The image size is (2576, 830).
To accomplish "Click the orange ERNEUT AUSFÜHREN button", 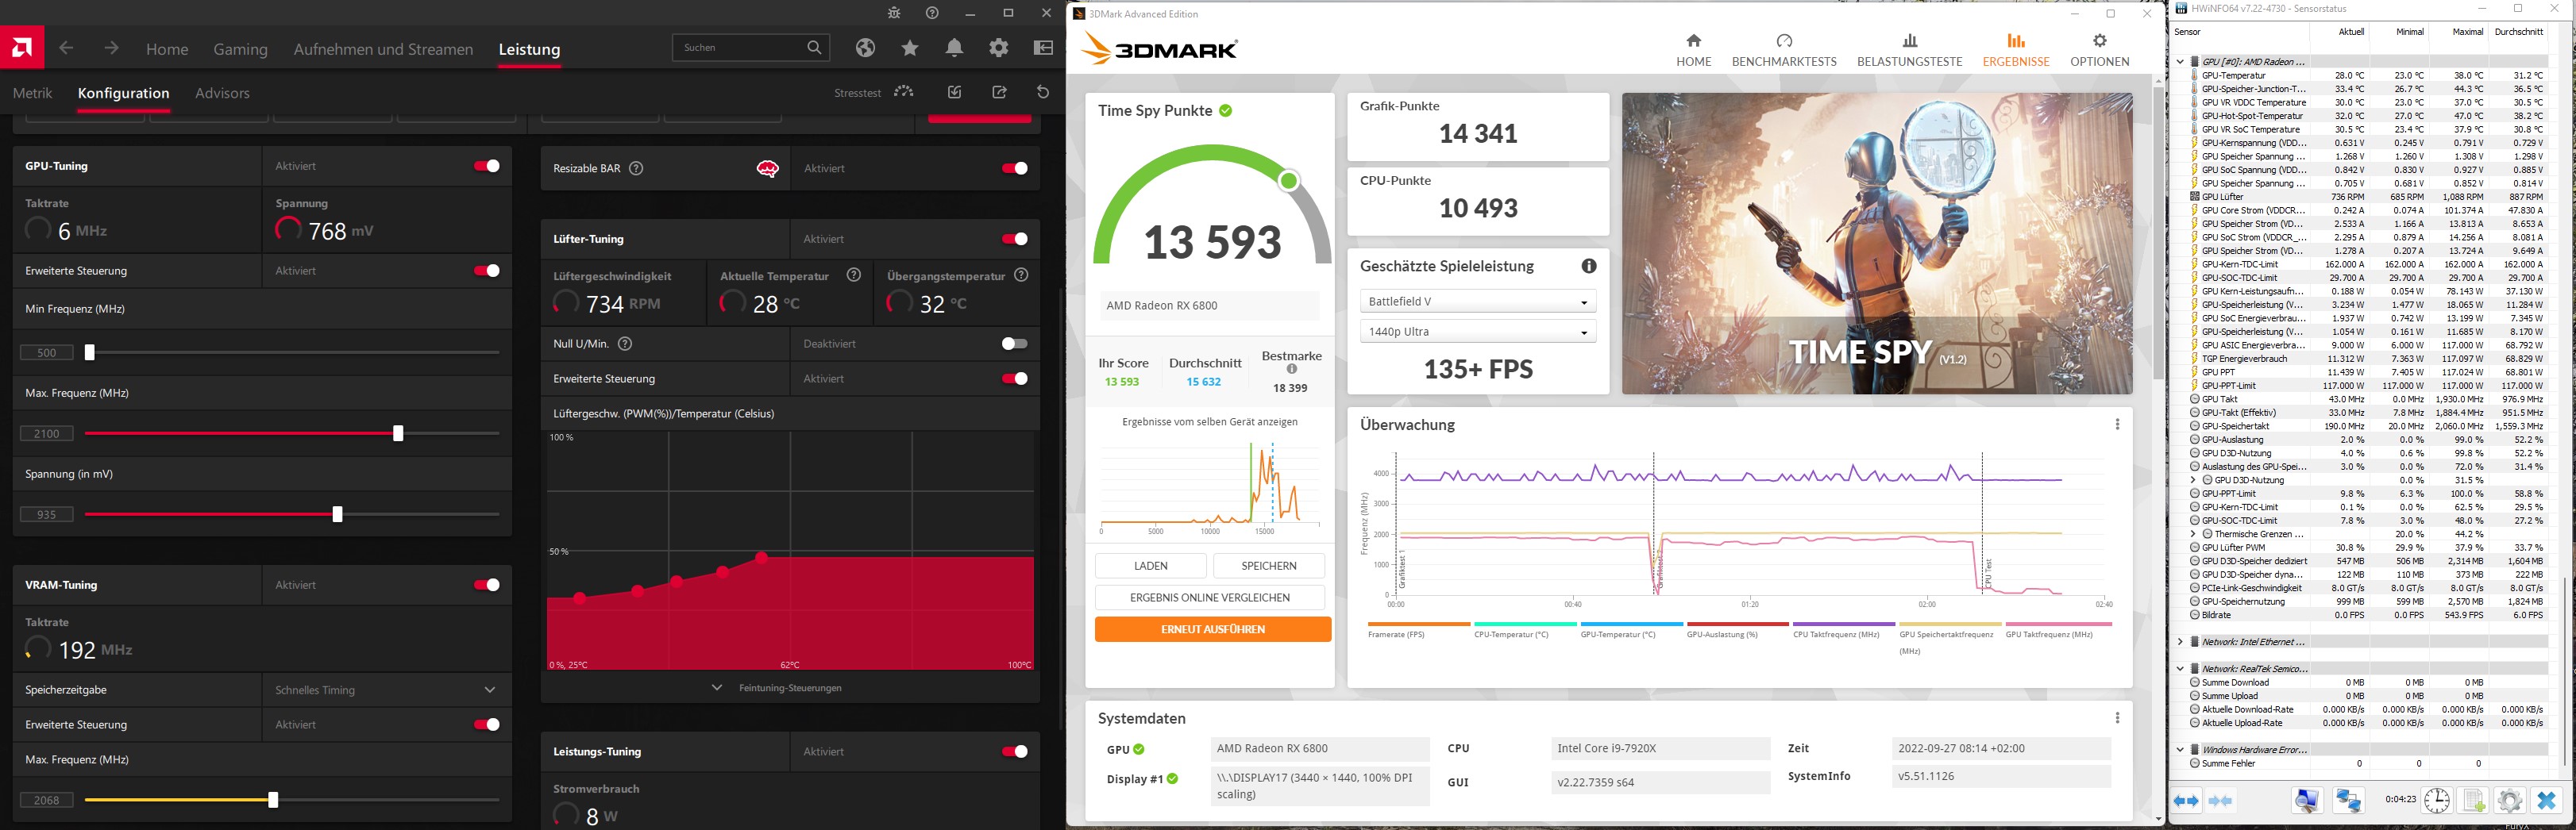I will (x=1213, y=629).
